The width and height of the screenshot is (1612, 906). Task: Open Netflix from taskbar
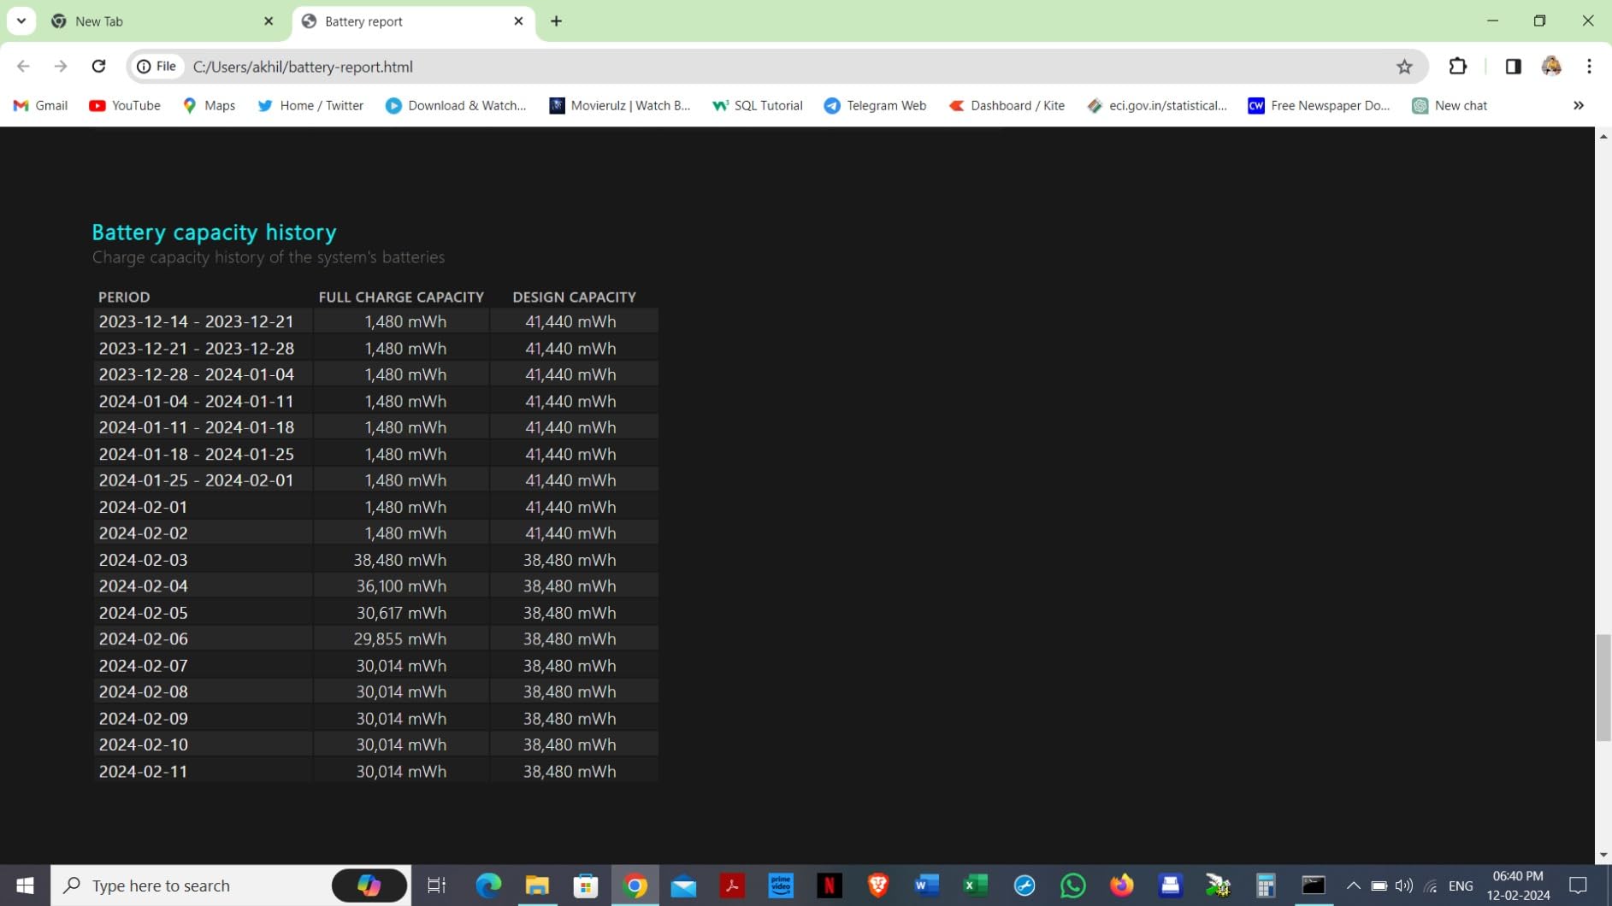tap(830, 885)
